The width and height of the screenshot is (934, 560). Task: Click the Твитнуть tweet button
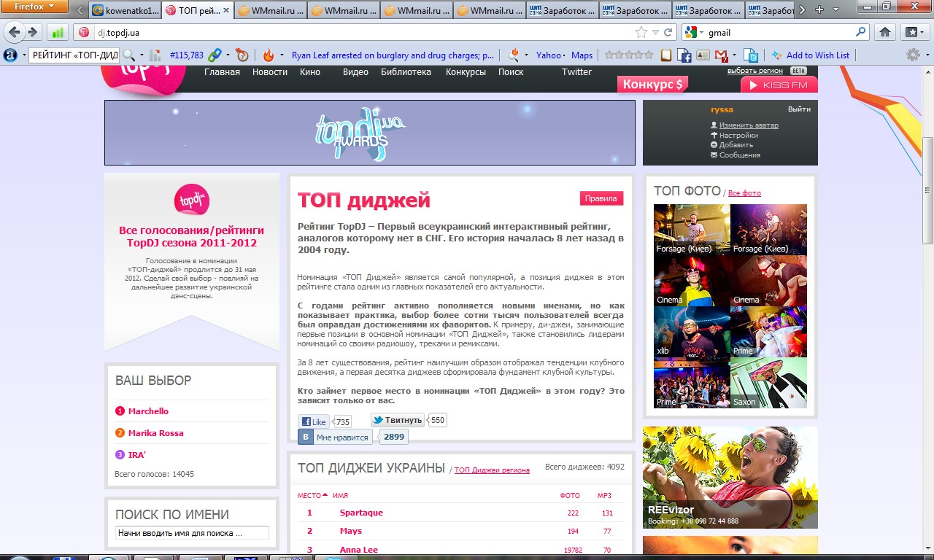(x=398, y=420)
